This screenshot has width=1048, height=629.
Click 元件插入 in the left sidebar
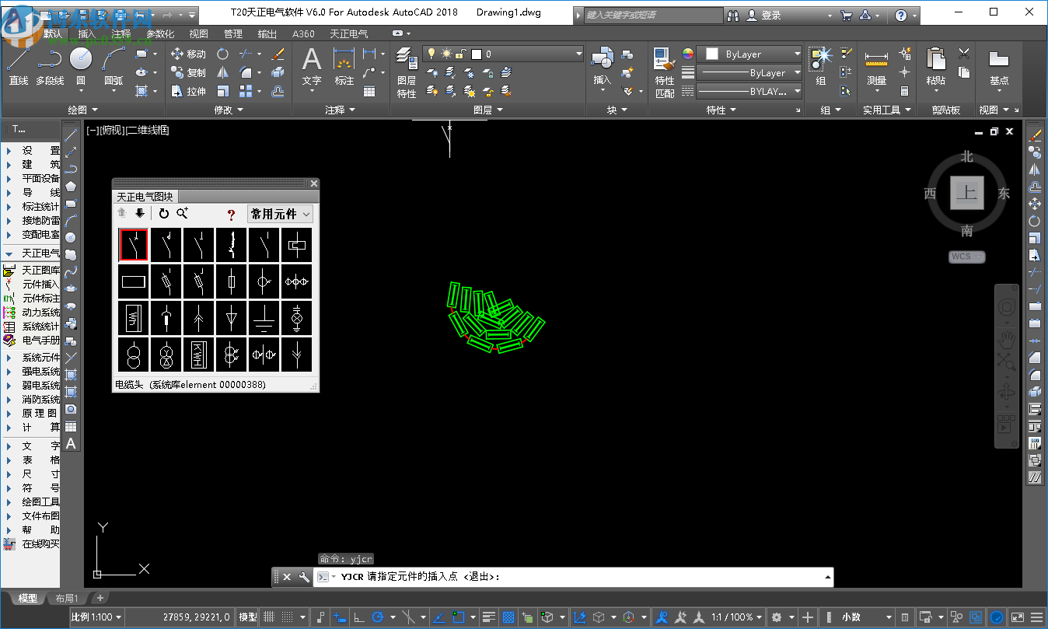[40, 285]
